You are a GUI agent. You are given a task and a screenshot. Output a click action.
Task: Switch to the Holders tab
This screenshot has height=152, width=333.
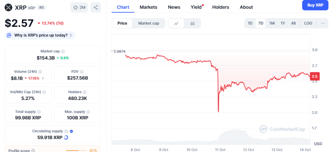220,7
